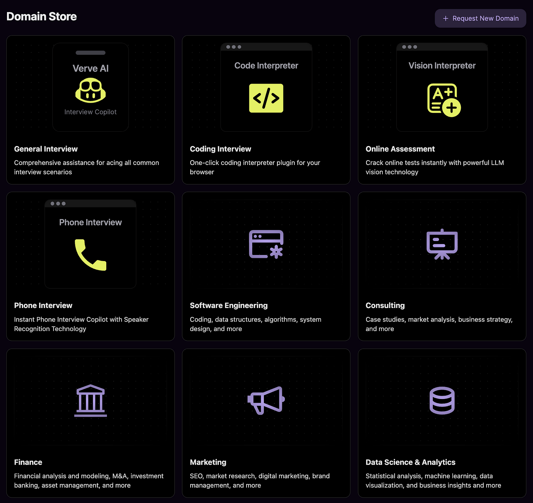Click the Finance domain description text
The width and height of the screenshot is (533, 503).
89,481
